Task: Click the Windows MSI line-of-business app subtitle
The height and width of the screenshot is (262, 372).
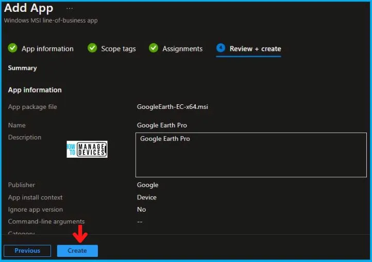Action: (51, 21)
